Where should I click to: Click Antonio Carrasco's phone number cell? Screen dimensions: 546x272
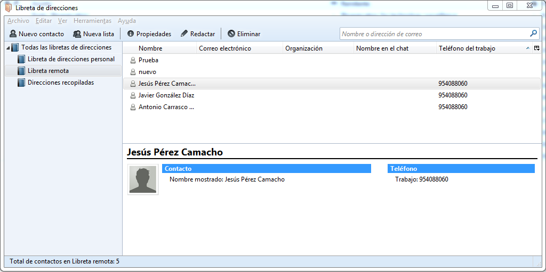click(x=453, y=107)
